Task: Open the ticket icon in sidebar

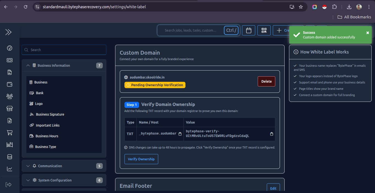Action: tap(10, 60)
